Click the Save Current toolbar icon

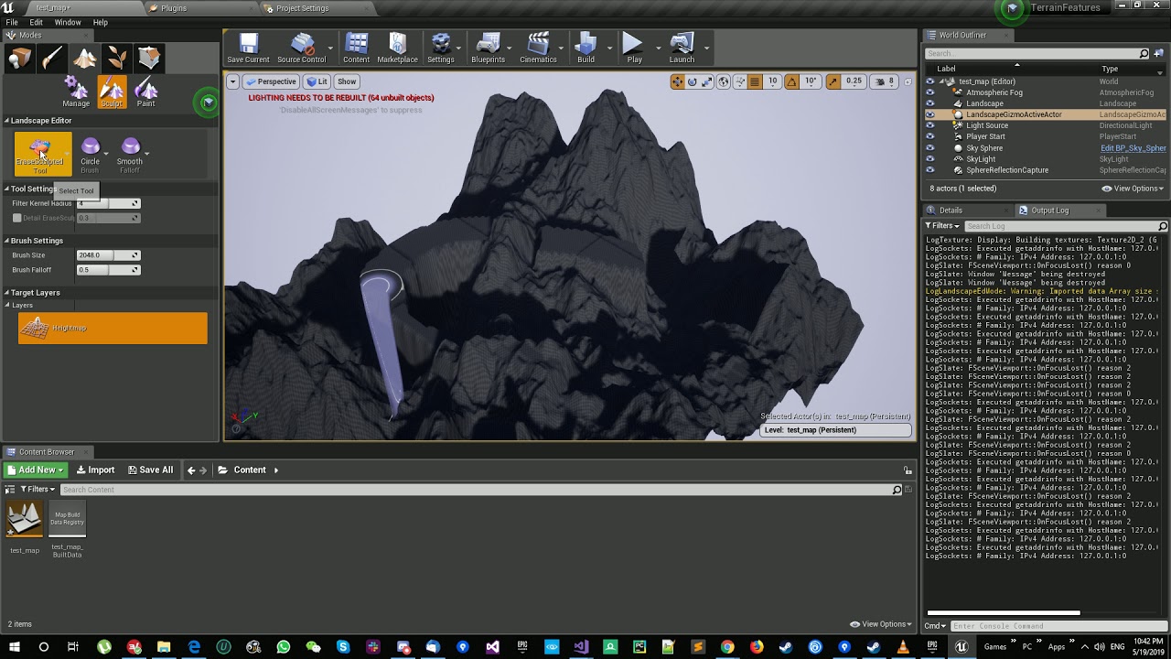248,48
